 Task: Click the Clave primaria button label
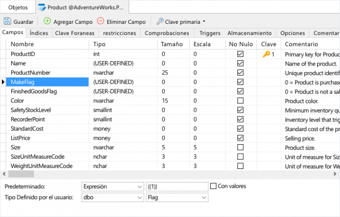183,22
